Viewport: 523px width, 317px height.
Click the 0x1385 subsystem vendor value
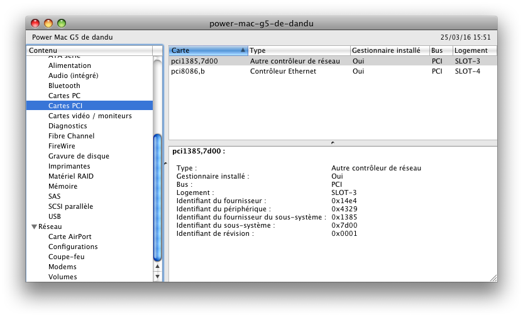(x=344, y=217)
